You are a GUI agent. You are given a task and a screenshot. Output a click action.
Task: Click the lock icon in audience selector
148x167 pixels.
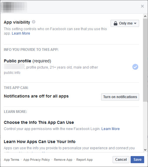115,23
